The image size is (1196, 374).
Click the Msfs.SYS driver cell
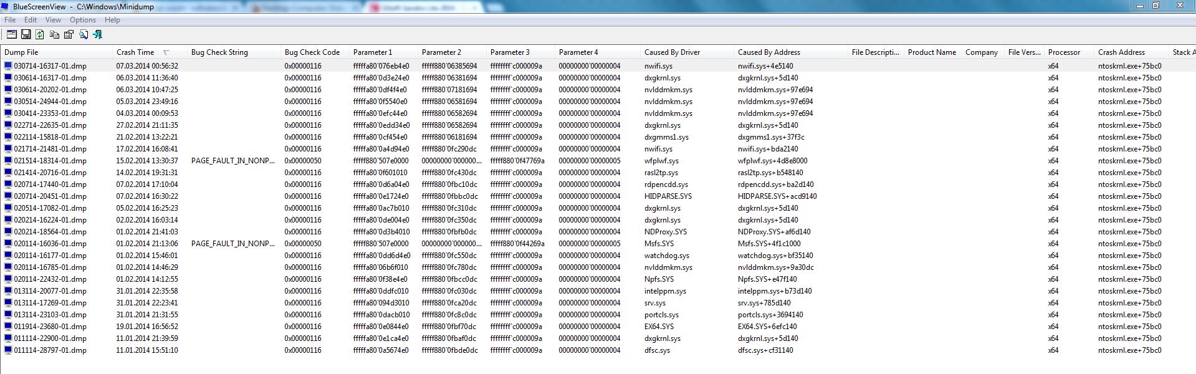tap(659, 243)
